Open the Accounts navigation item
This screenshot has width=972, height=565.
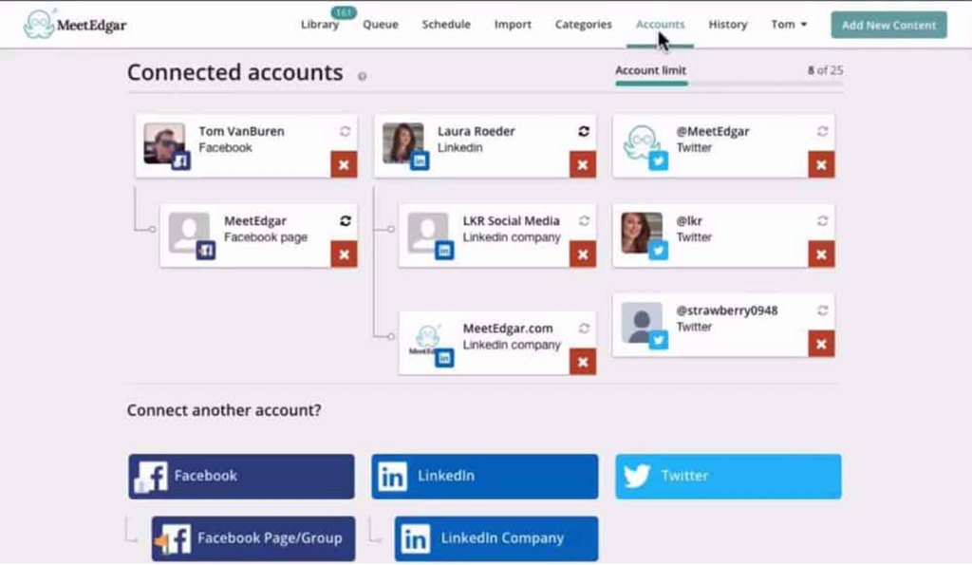660,25
